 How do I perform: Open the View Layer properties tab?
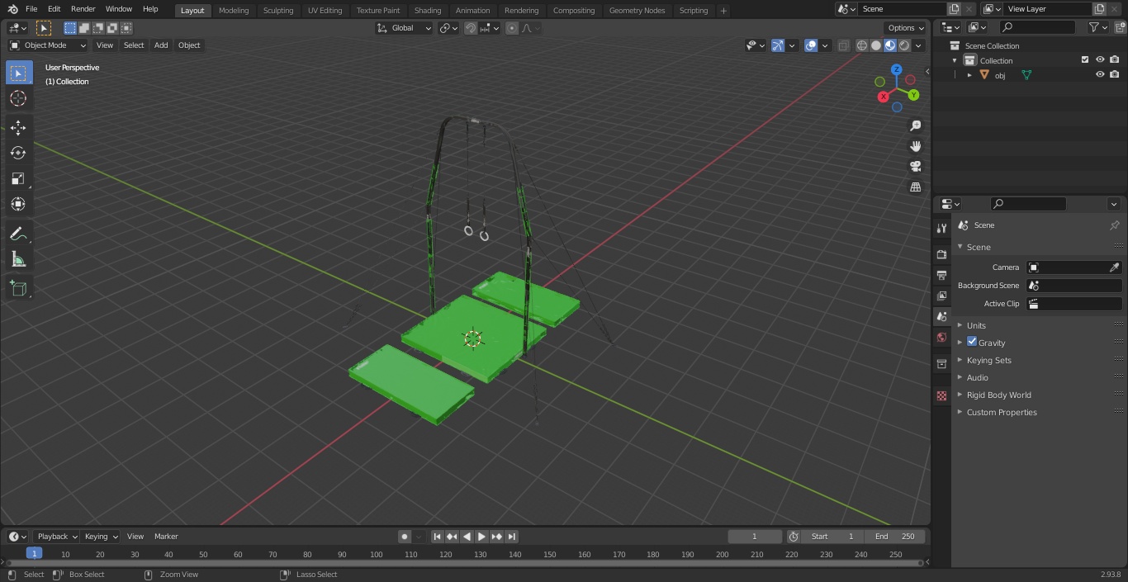pyautogui.click(x=941, y=296)
